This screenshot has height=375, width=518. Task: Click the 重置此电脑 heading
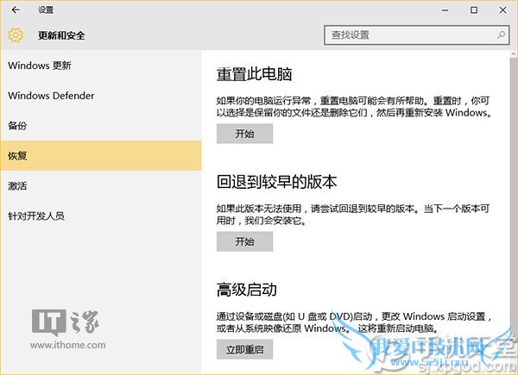(255, 74)
